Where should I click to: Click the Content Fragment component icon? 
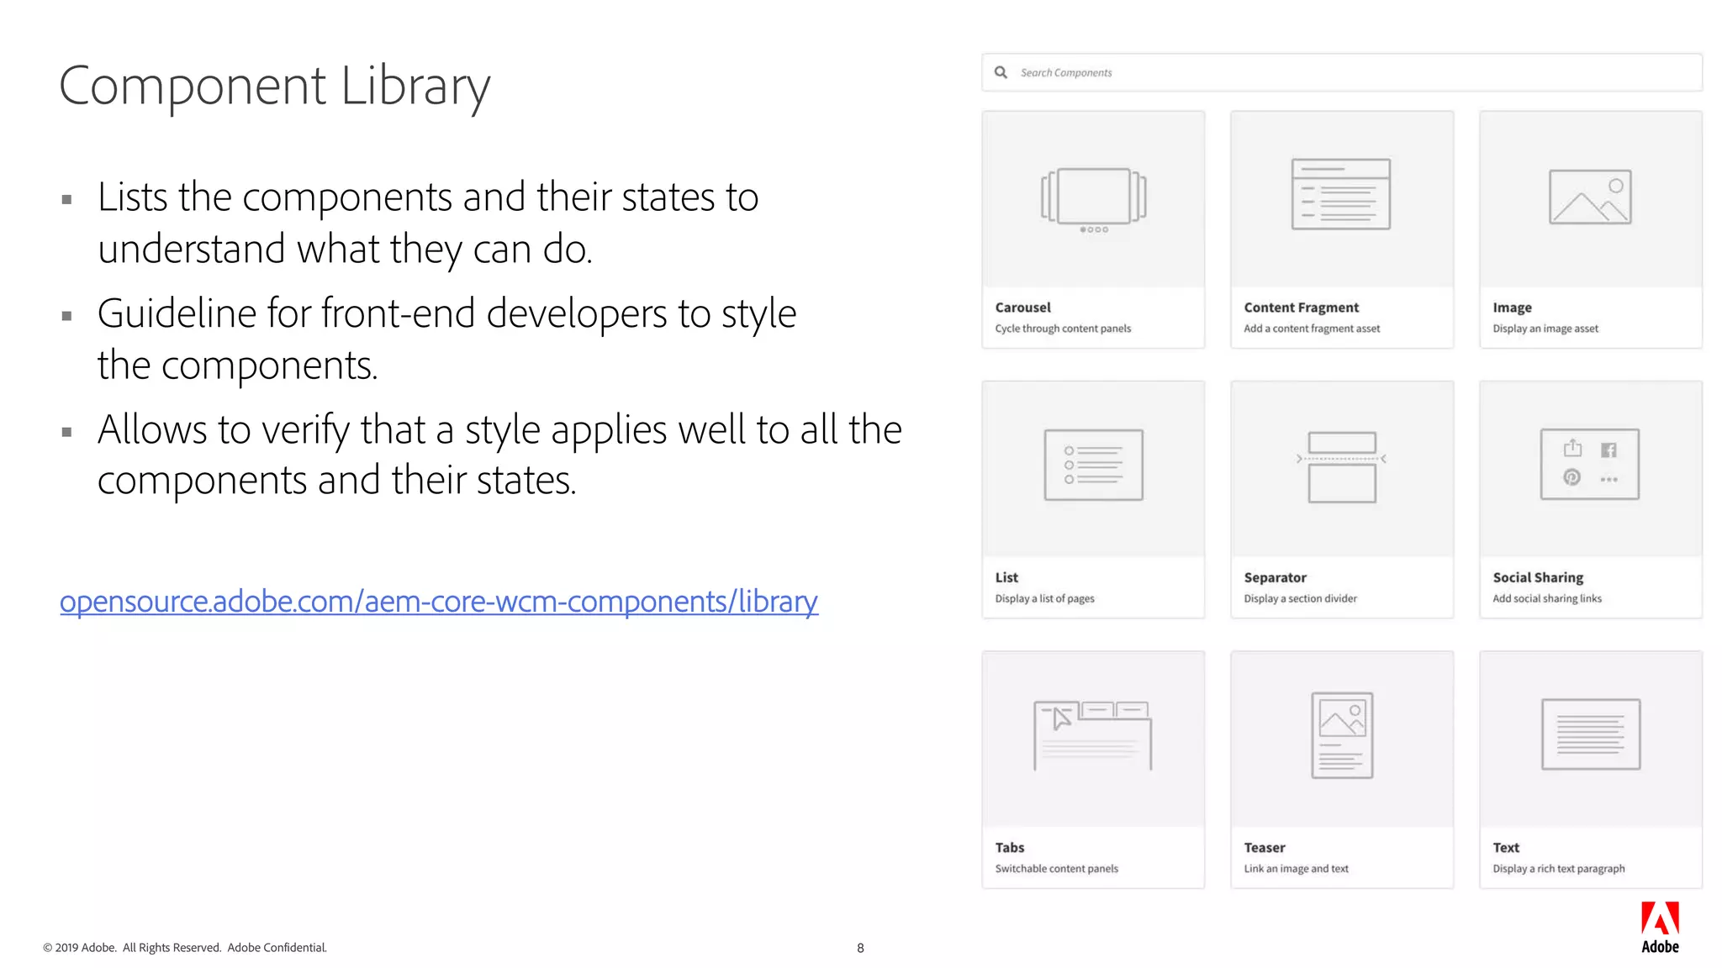1341,194
